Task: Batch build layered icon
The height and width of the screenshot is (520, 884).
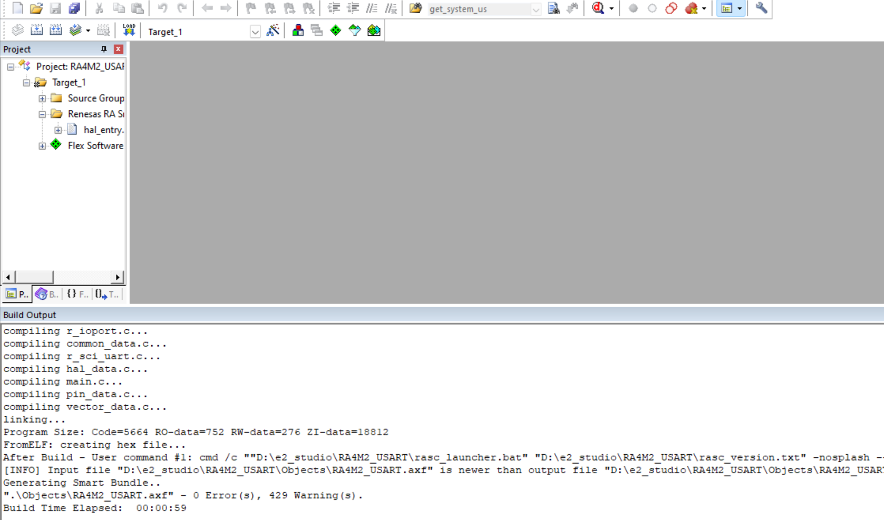Action: point(75,31)
